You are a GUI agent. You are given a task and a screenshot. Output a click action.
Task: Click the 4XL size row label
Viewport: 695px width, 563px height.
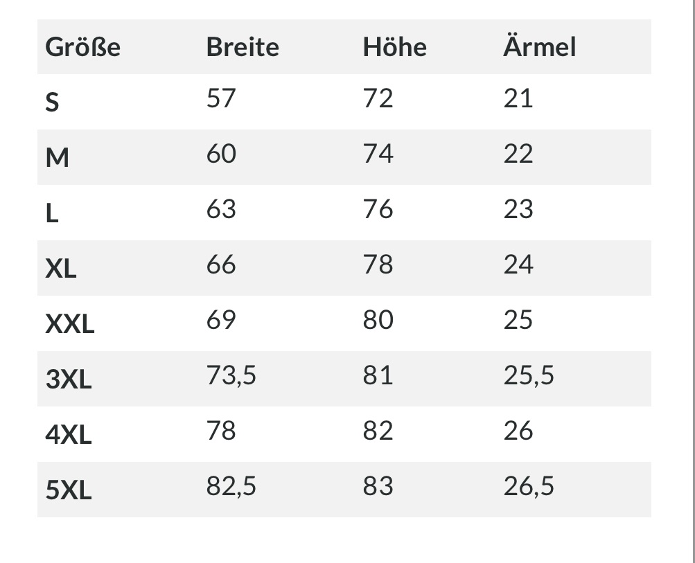(69, 435)
